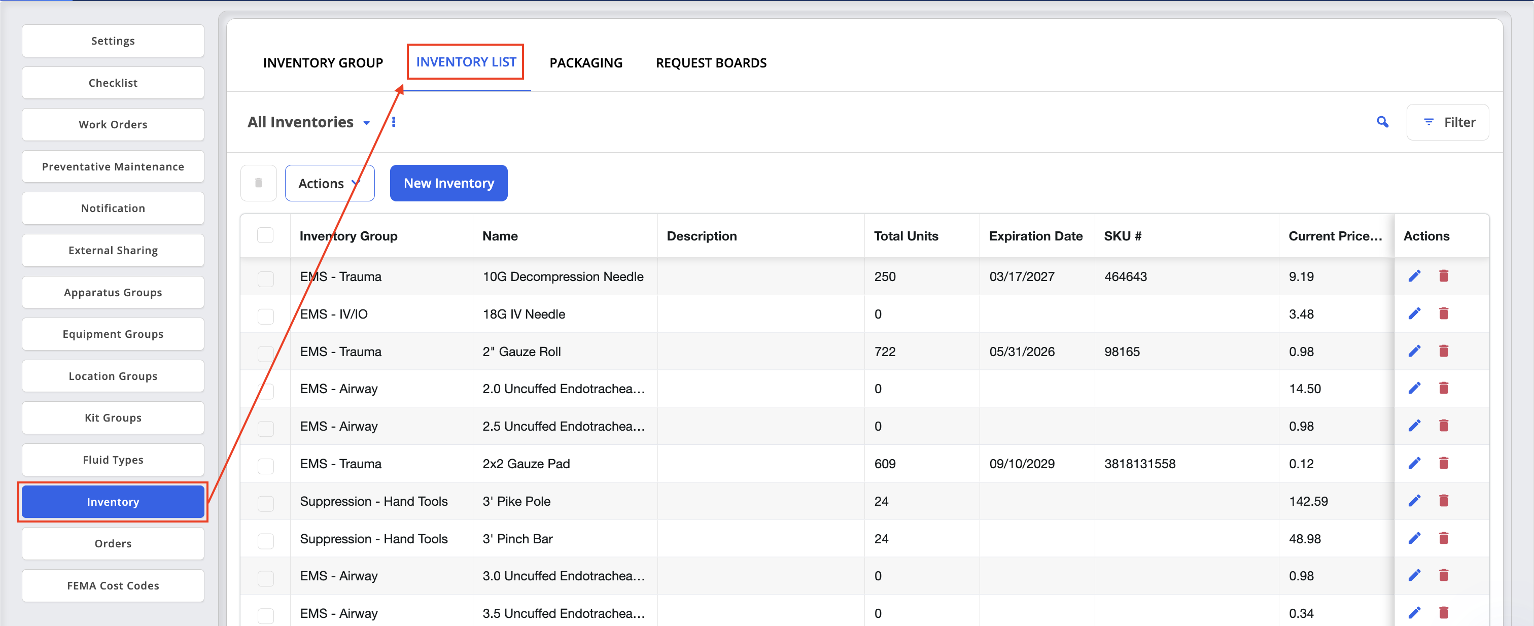Delete the 3' Pinch Bar row
Image resolution: width=1534 pixels, height=626 pixels.
[x=1444, y=538]
